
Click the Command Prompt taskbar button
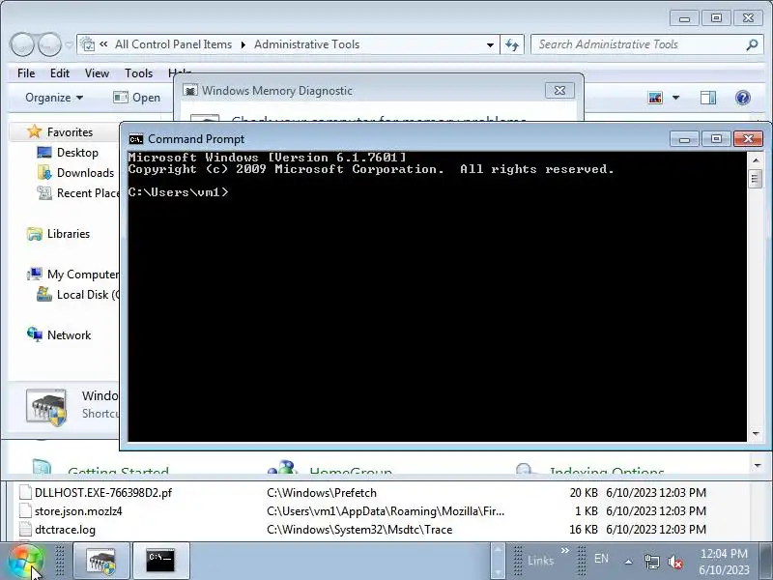pos(160,561)
